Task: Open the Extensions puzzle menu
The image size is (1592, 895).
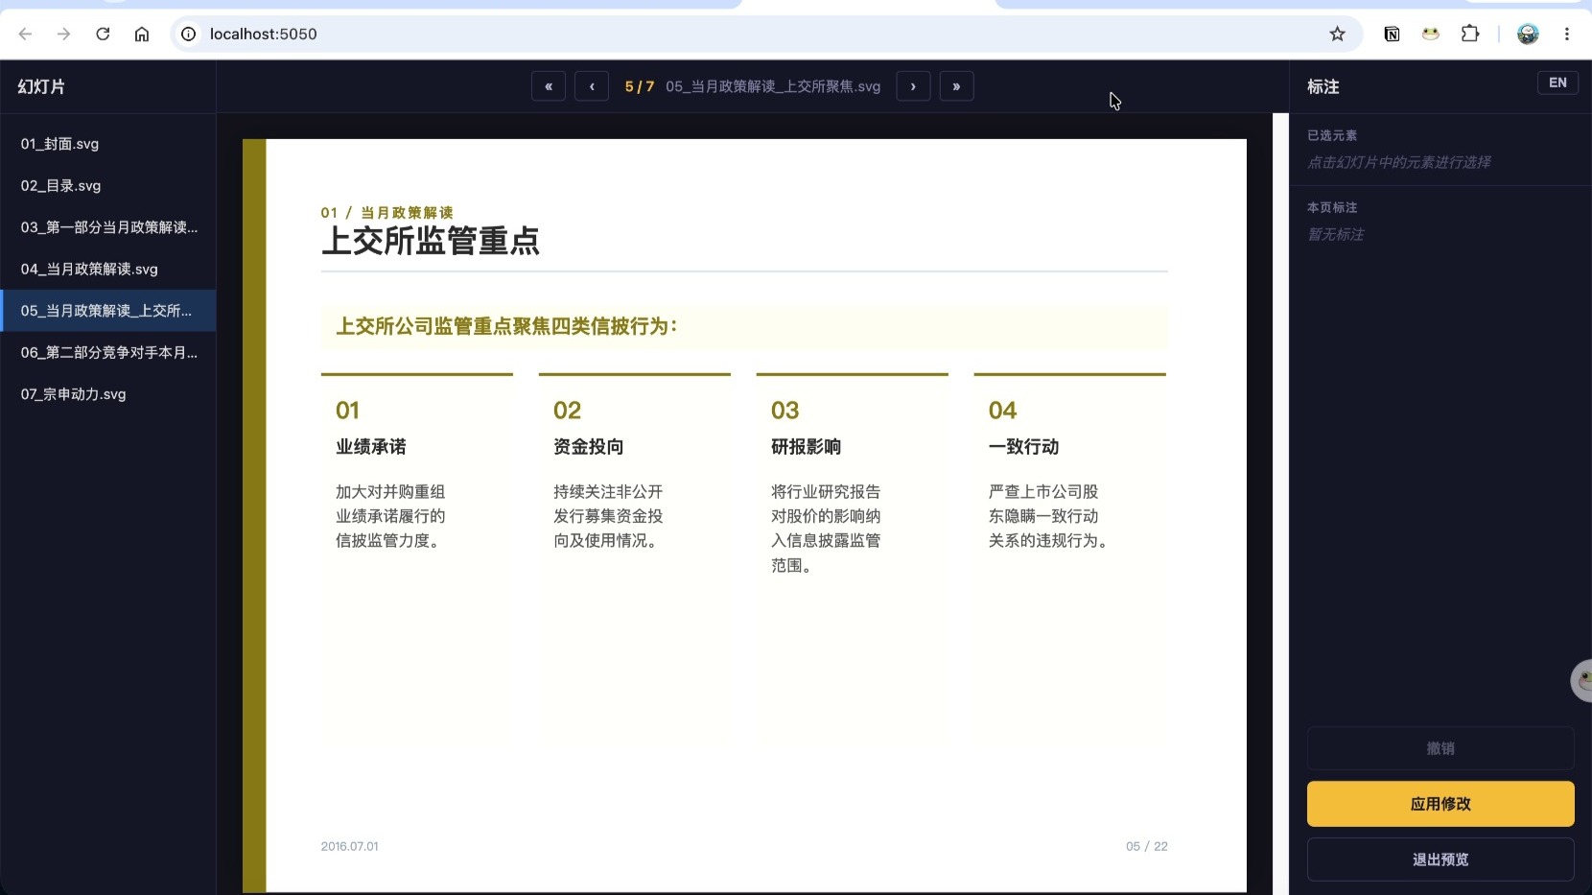Action: [x=1469, y=34]
